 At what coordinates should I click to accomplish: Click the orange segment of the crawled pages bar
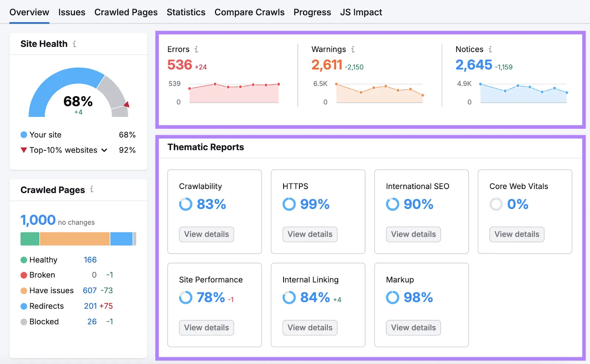click(x=74, y=238)
